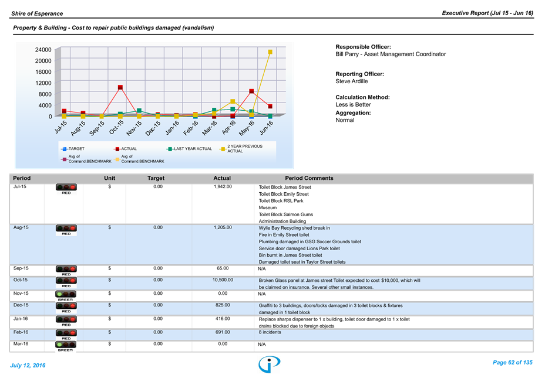545x385 pixels.
Task: Click the actual value '1,942.00'
Action: pos(223,186)
